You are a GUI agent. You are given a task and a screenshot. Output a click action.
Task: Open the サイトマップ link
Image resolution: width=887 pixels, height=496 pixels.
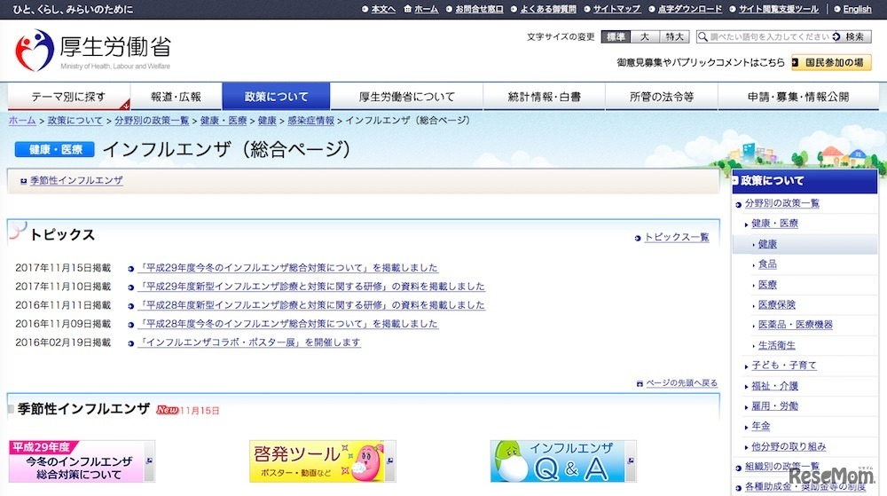point(616,9)
